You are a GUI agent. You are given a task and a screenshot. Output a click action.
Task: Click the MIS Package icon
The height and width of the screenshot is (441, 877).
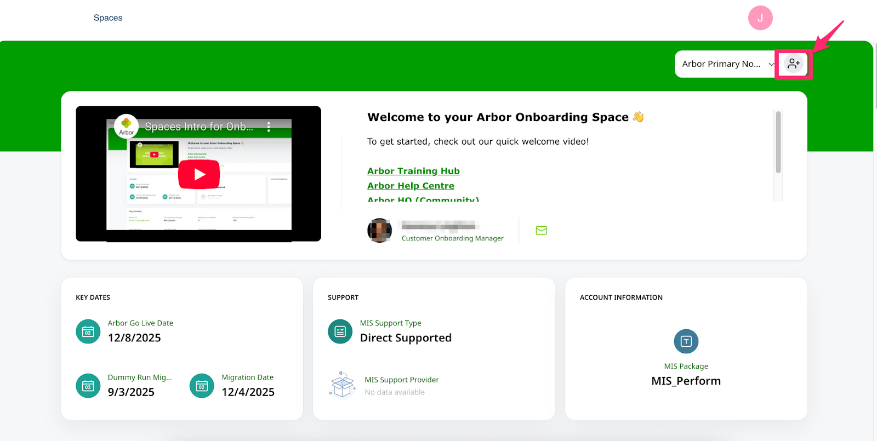(686, 341)
